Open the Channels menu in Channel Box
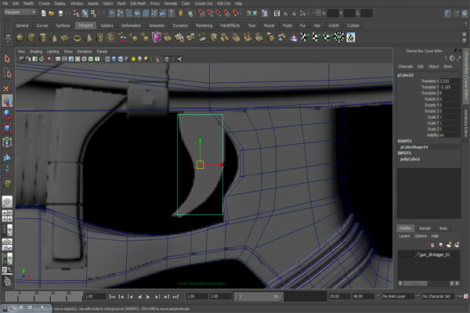Image resolution: width=470 pixels, height=313 pixels. 405,67
